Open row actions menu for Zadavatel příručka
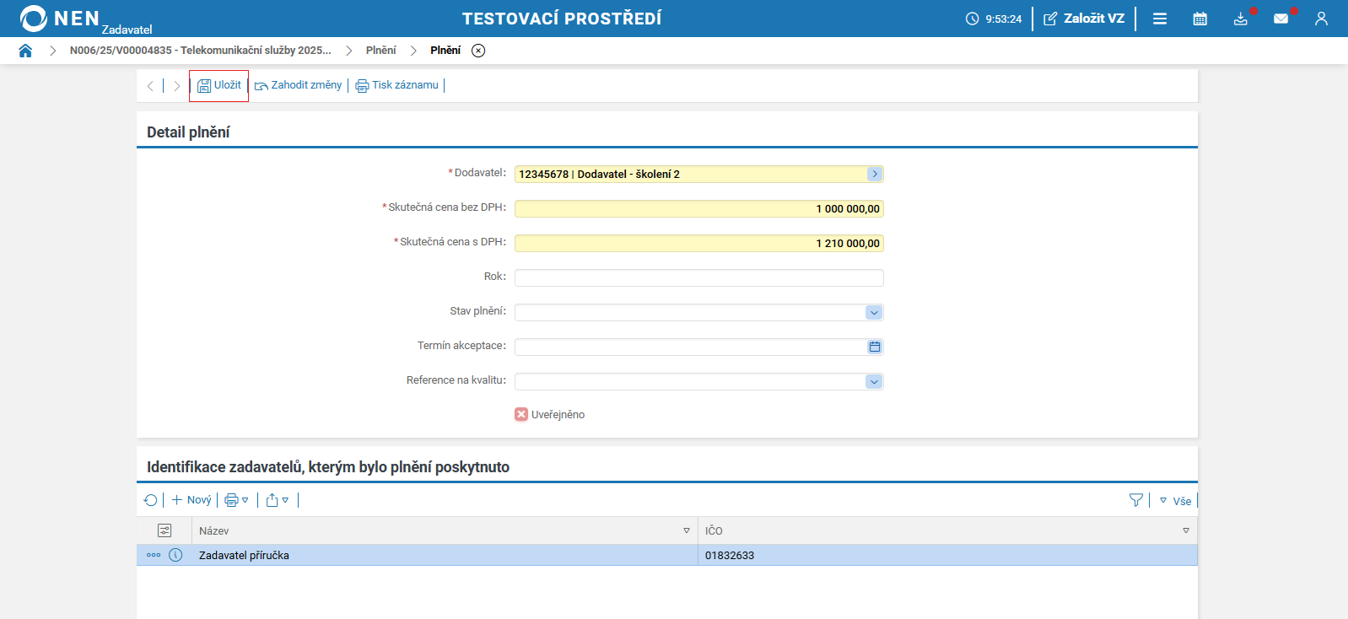Screen dimensions: 1348x619 pyautogui.click(x=154, y=555)
